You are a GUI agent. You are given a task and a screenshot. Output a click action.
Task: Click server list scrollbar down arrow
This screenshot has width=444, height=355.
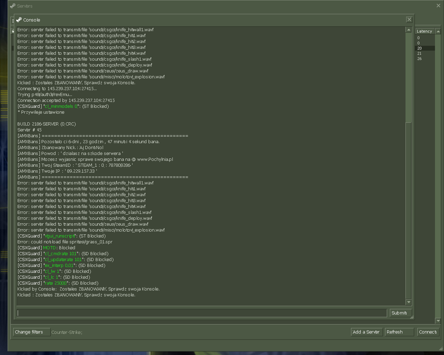point(438,321)
